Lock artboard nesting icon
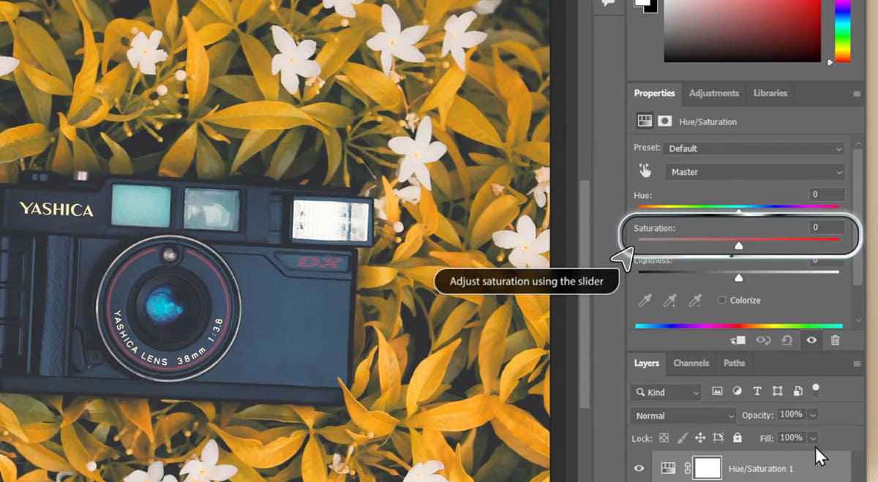Viewport: 878px width, 482px height. point(718,437)
